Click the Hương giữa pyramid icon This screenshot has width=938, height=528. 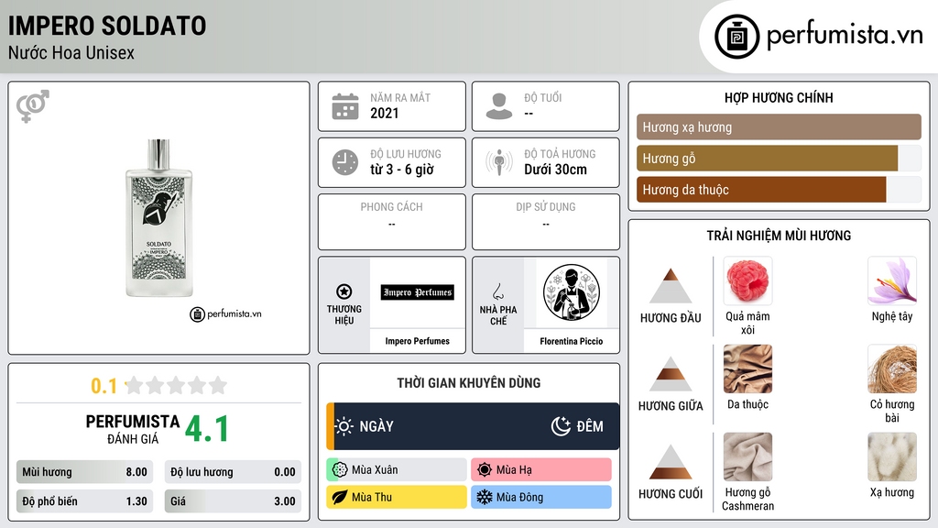[x=671, y=374]
